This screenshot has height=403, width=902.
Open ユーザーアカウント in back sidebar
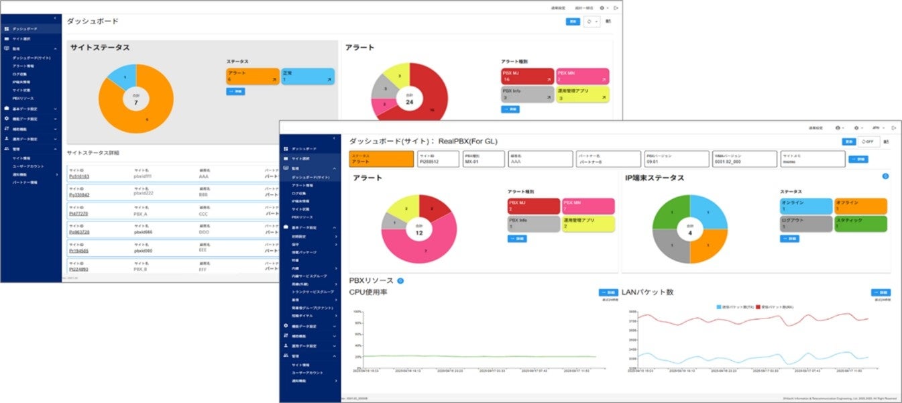coord(30,166)
